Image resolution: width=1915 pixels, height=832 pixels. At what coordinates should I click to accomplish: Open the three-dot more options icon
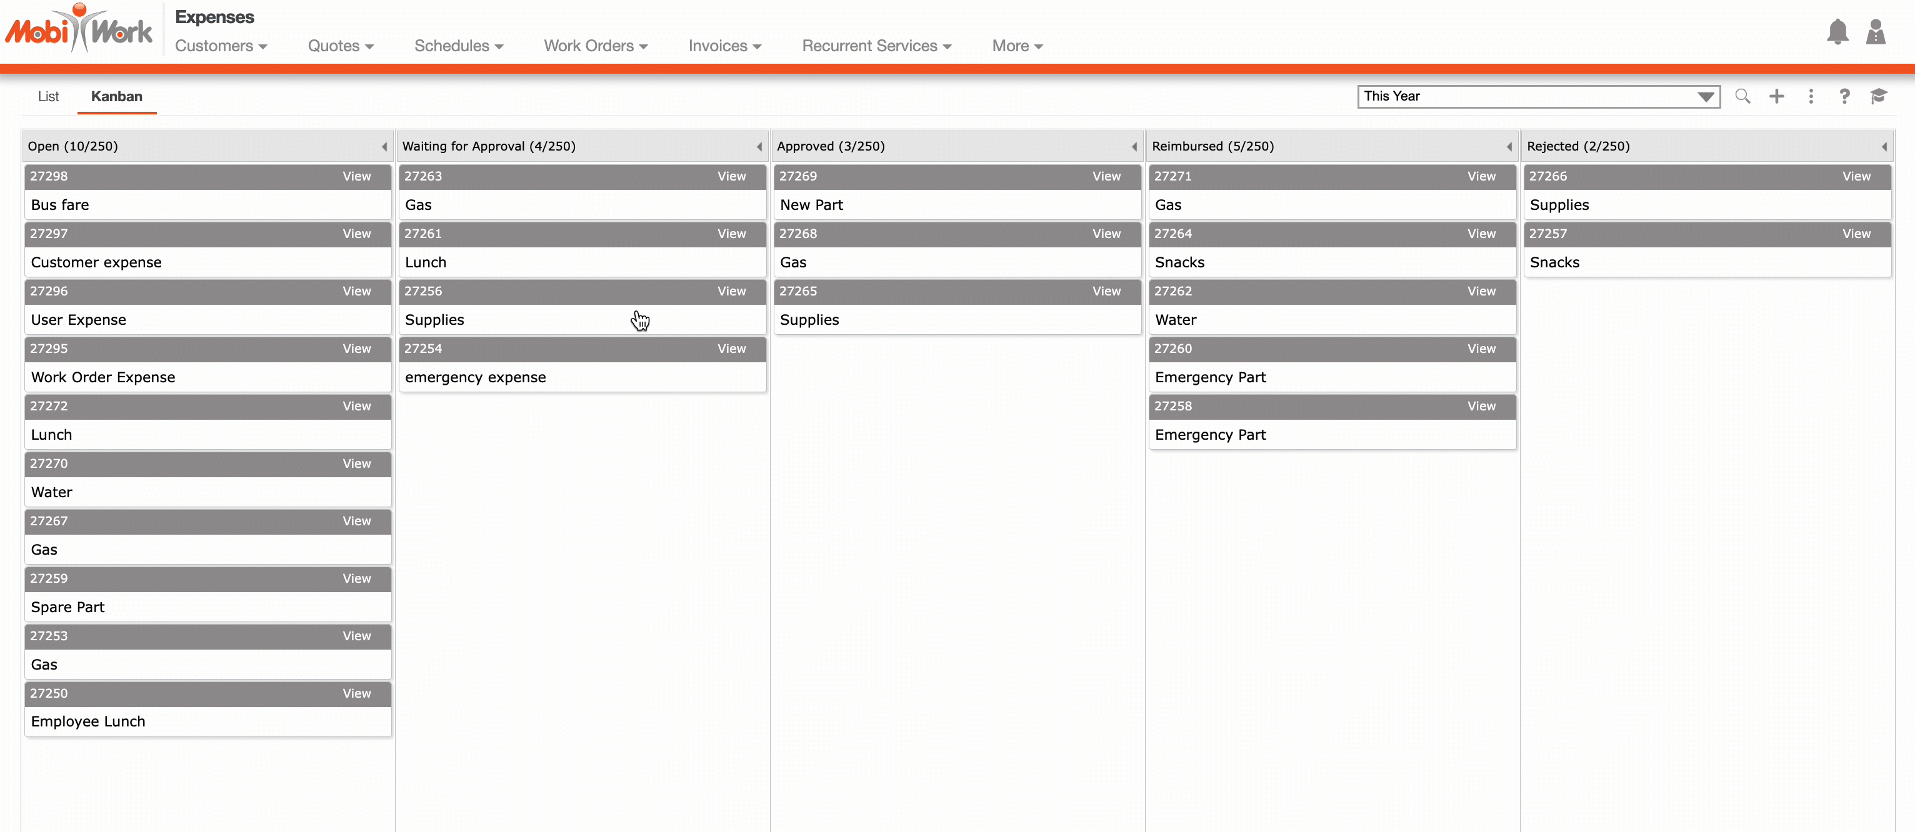click(x=1810, y=97)
